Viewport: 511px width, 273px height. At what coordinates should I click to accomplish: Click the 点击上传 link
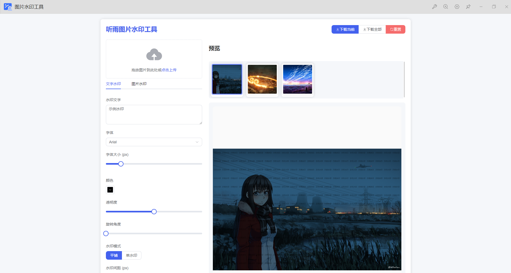[169, 70]
